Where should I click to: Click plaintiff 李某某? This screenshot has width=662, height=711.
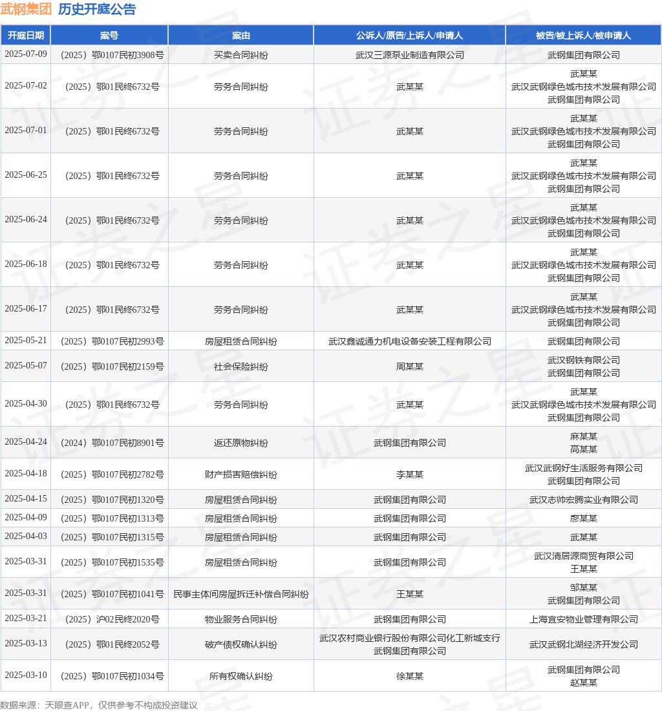pos(409,474)
